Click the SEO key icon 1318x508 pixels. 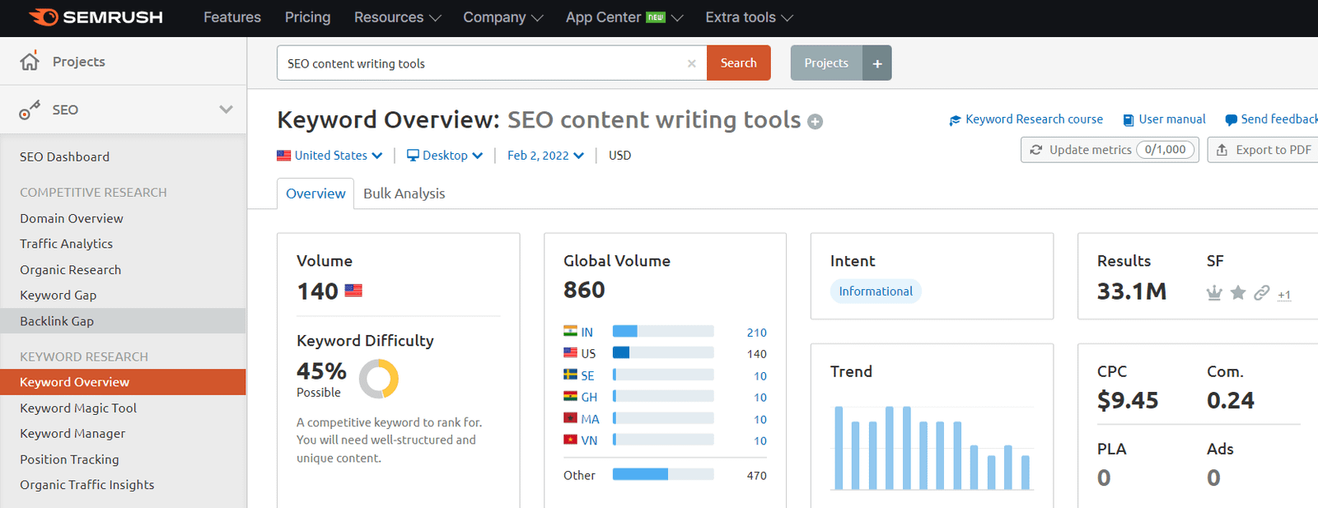30,110
